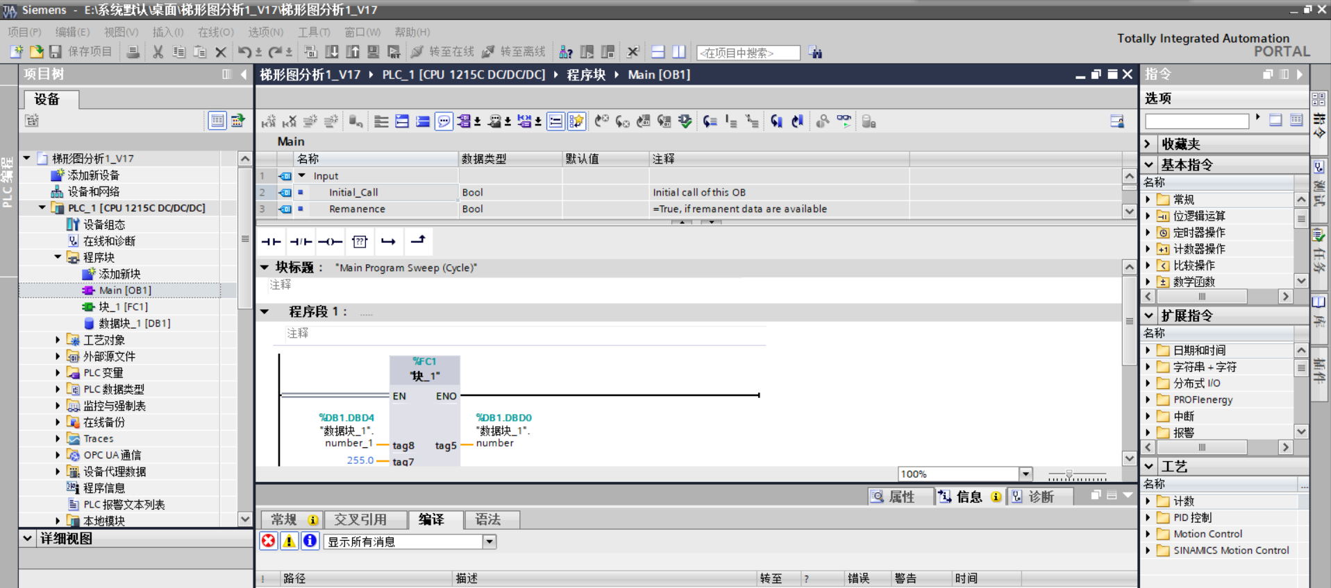Expand the 收藏夹 section in instructions

pos(1148,144)
